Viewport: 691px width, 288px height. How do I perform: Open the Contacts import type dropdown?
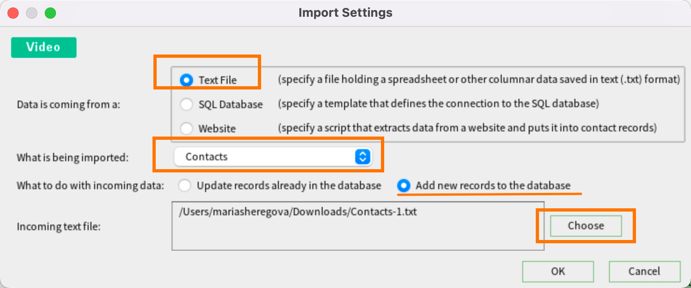tap(273, 157)
